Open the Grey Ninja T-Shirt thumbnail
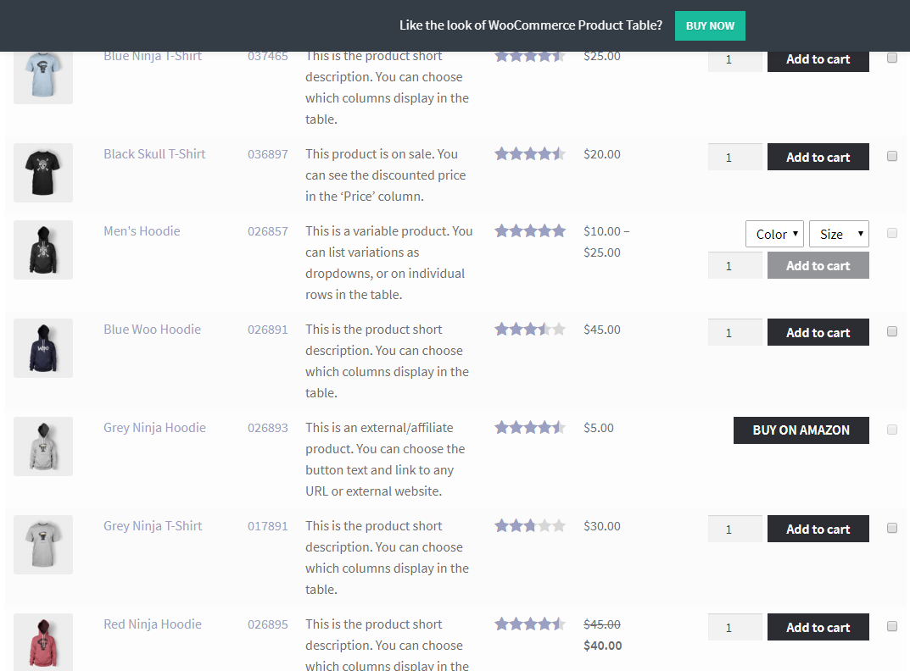910x671 pixels. click(x=43, y=545)
